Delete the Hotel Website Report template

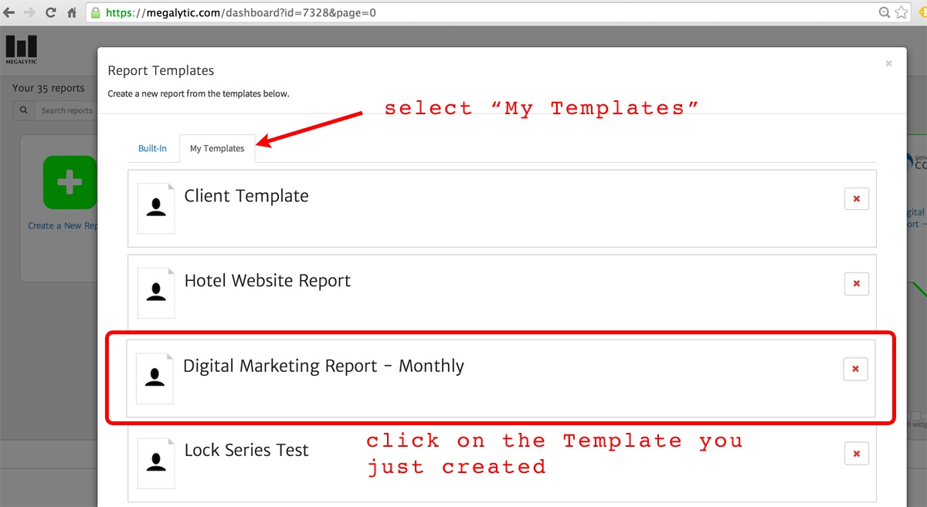856,283
